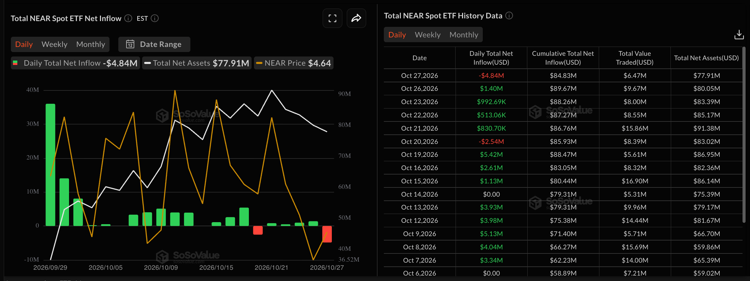Viewport: 750px width, 281px height.
Task: Click the tall green bar for 2026/09/29
Action: (50, 165)
